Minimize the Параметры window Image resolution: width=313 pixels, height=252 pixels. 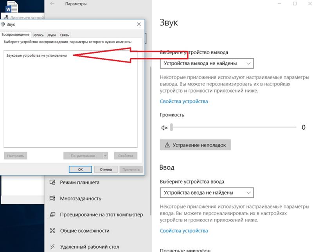tap(279, 4)
